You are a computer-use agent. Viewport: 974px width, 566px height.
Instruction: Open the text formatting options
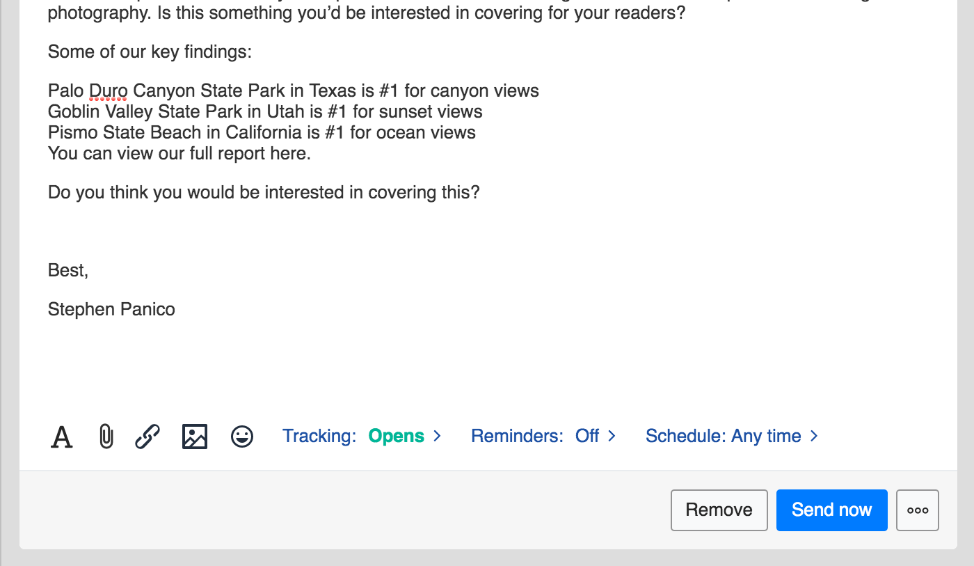62,437
